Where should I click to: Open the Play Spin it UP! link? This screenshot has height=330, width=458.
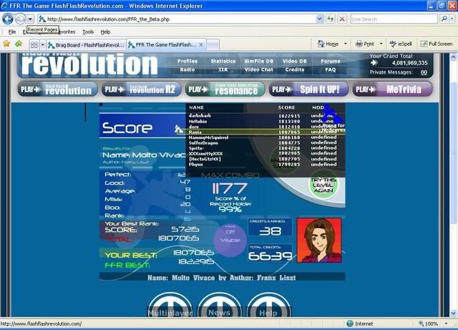click(308, 89)
